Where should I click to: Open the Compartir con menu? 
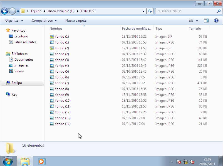pyautogui.click(x=44, y=21)
